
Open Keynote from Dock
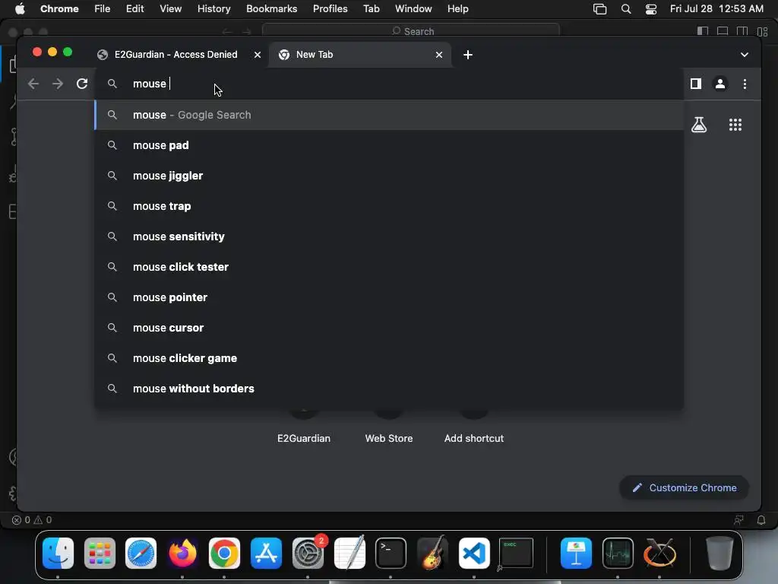click(576, 554)
